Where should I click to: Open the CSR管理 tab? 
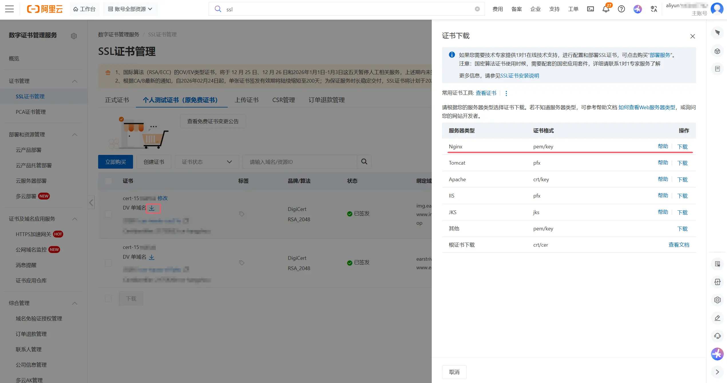click(x=283, y=100)
